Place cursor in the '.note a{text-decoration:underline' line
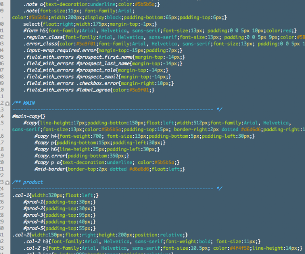305x254 pixels. 91,4
